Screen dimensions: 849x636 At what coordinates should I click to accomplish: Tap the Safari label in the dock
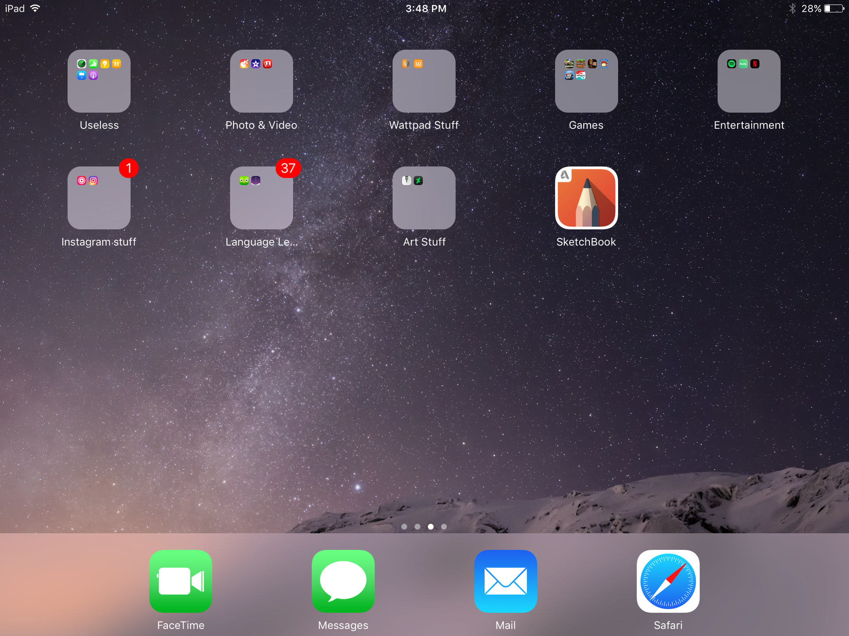point(668,625)
